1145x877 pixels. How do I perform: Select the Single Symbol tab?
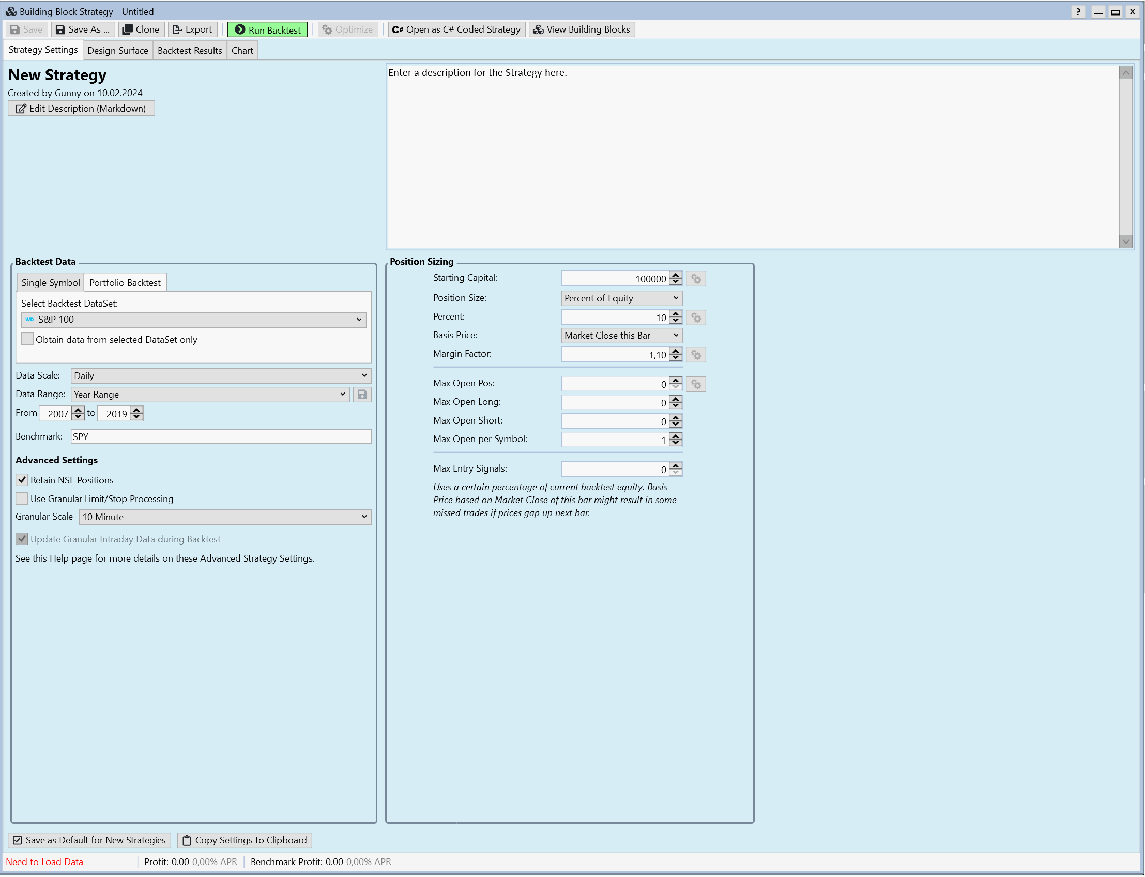tap(50, 282)
